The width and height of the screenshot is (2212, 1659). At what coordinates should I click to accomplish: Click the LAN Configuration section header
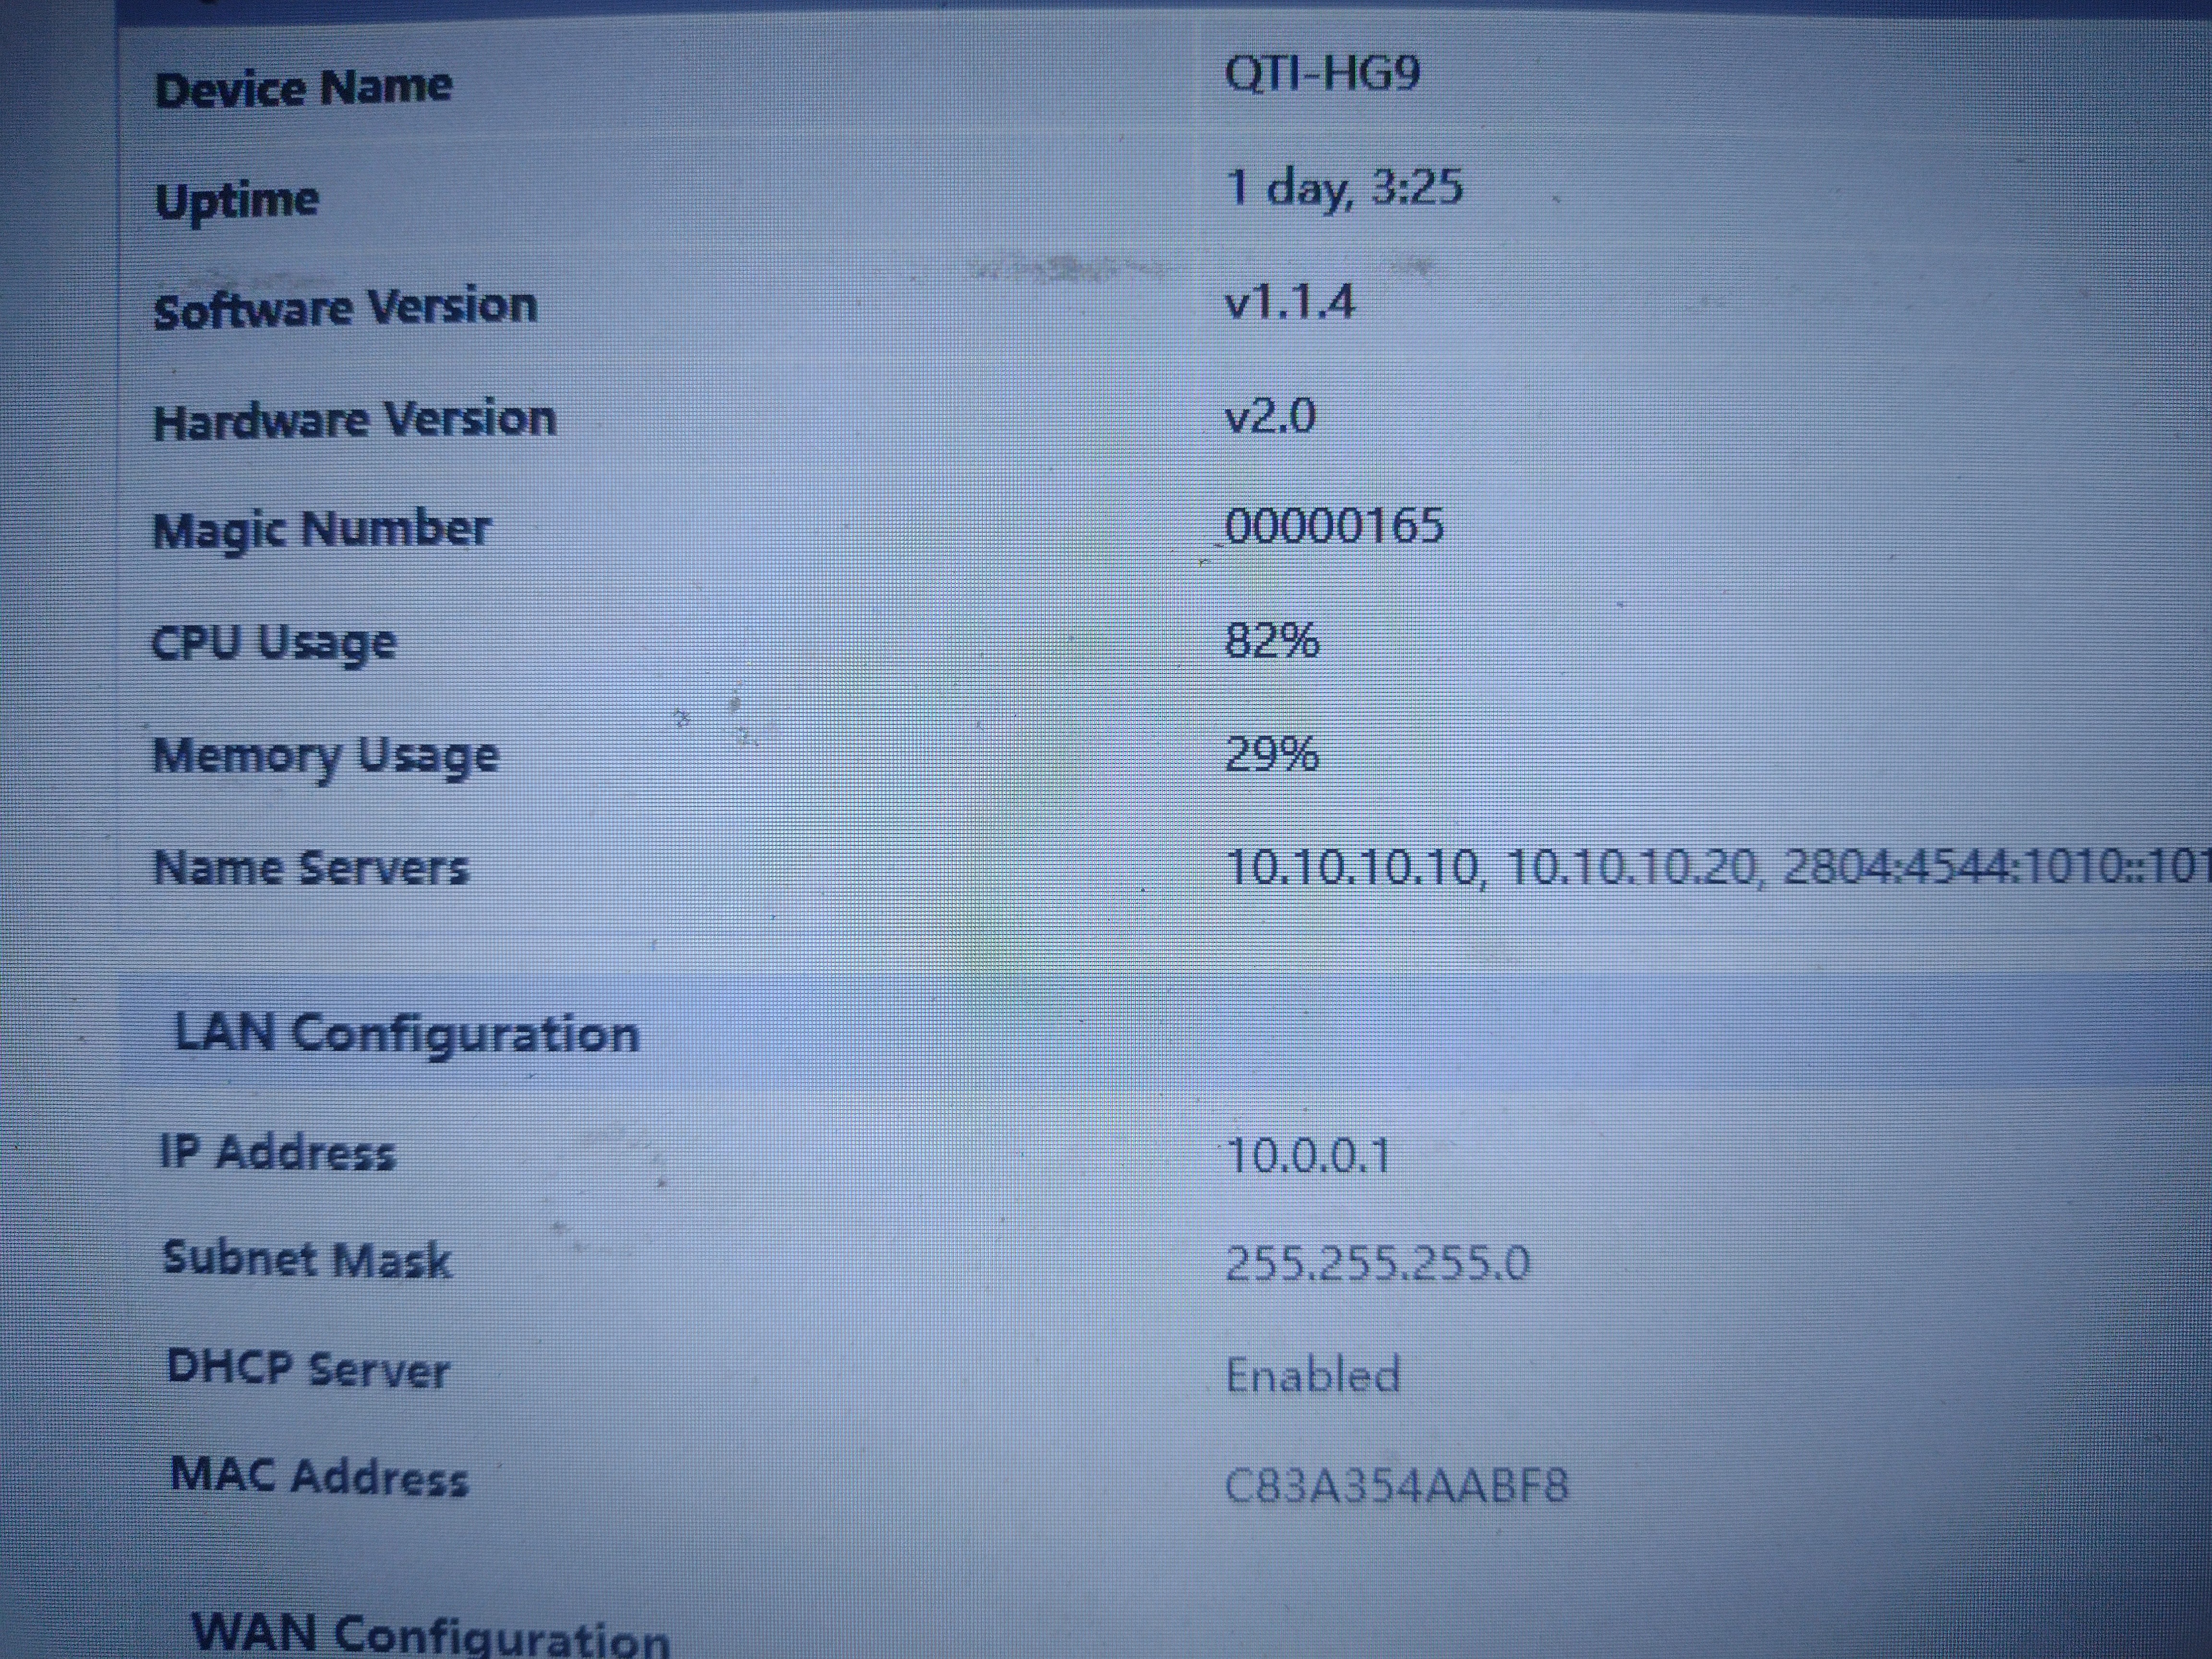[x=406, y=1033]
